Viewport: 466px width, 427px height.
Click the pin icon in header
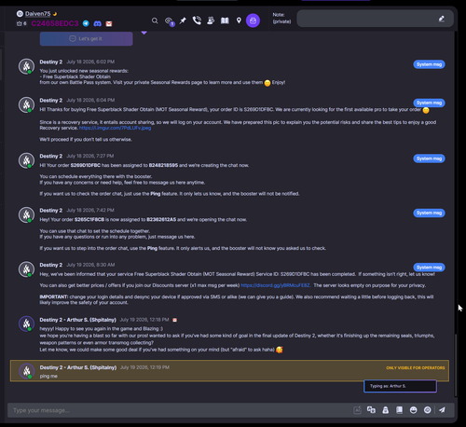[x=183, y=21]
